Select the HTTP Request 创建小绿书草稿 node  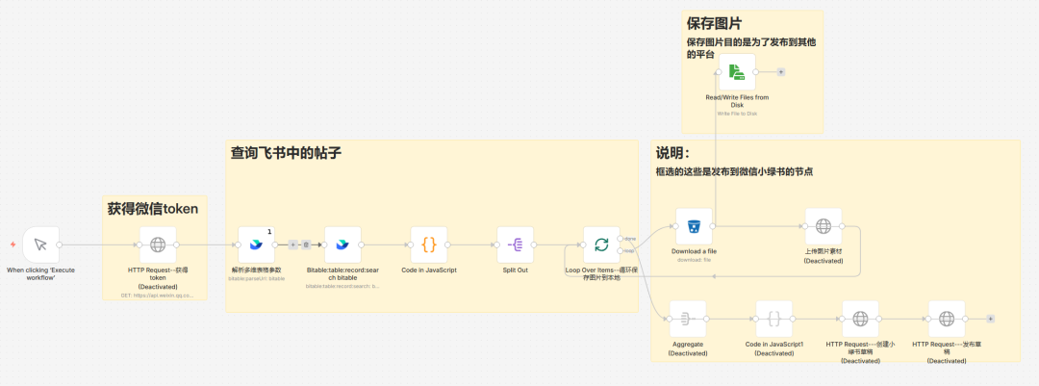point(860,319)
